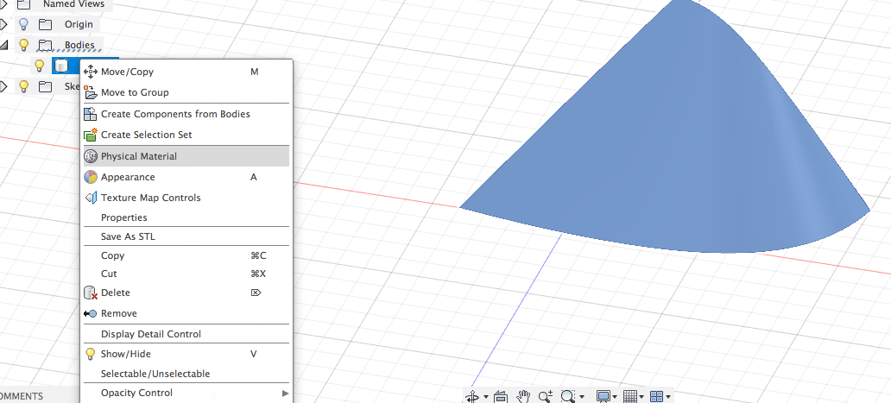Viewport: 891px width, 403px height.
Task: Click the Sketches folder icon
Action: point(45,86)
